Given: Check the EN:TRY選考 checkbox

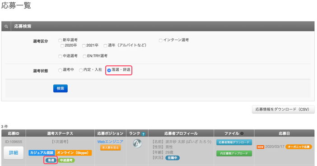Looking at the screenshot, I should point(84,56).
